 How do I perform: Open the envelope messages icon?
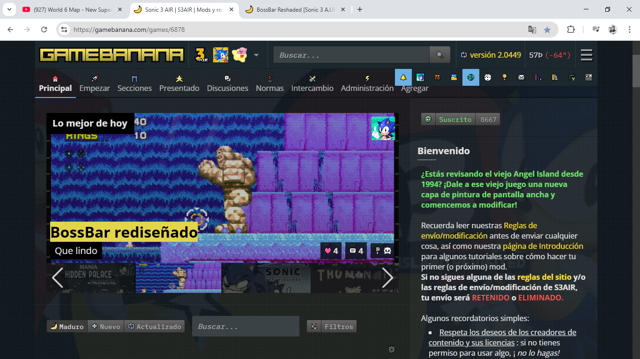click(x=521, y=77)
